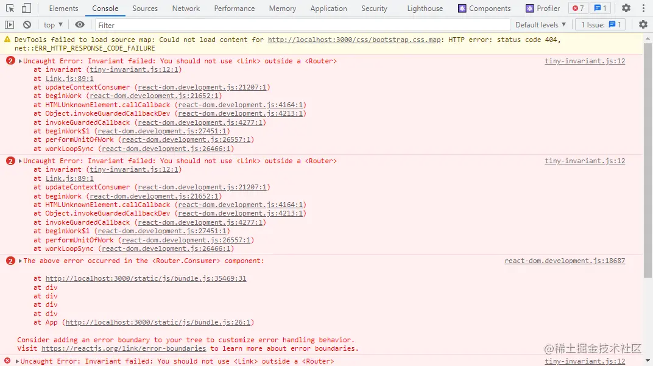Click the console vertical scrollbar thumb
Screen dimensions: 653x366
click(648, 160)
